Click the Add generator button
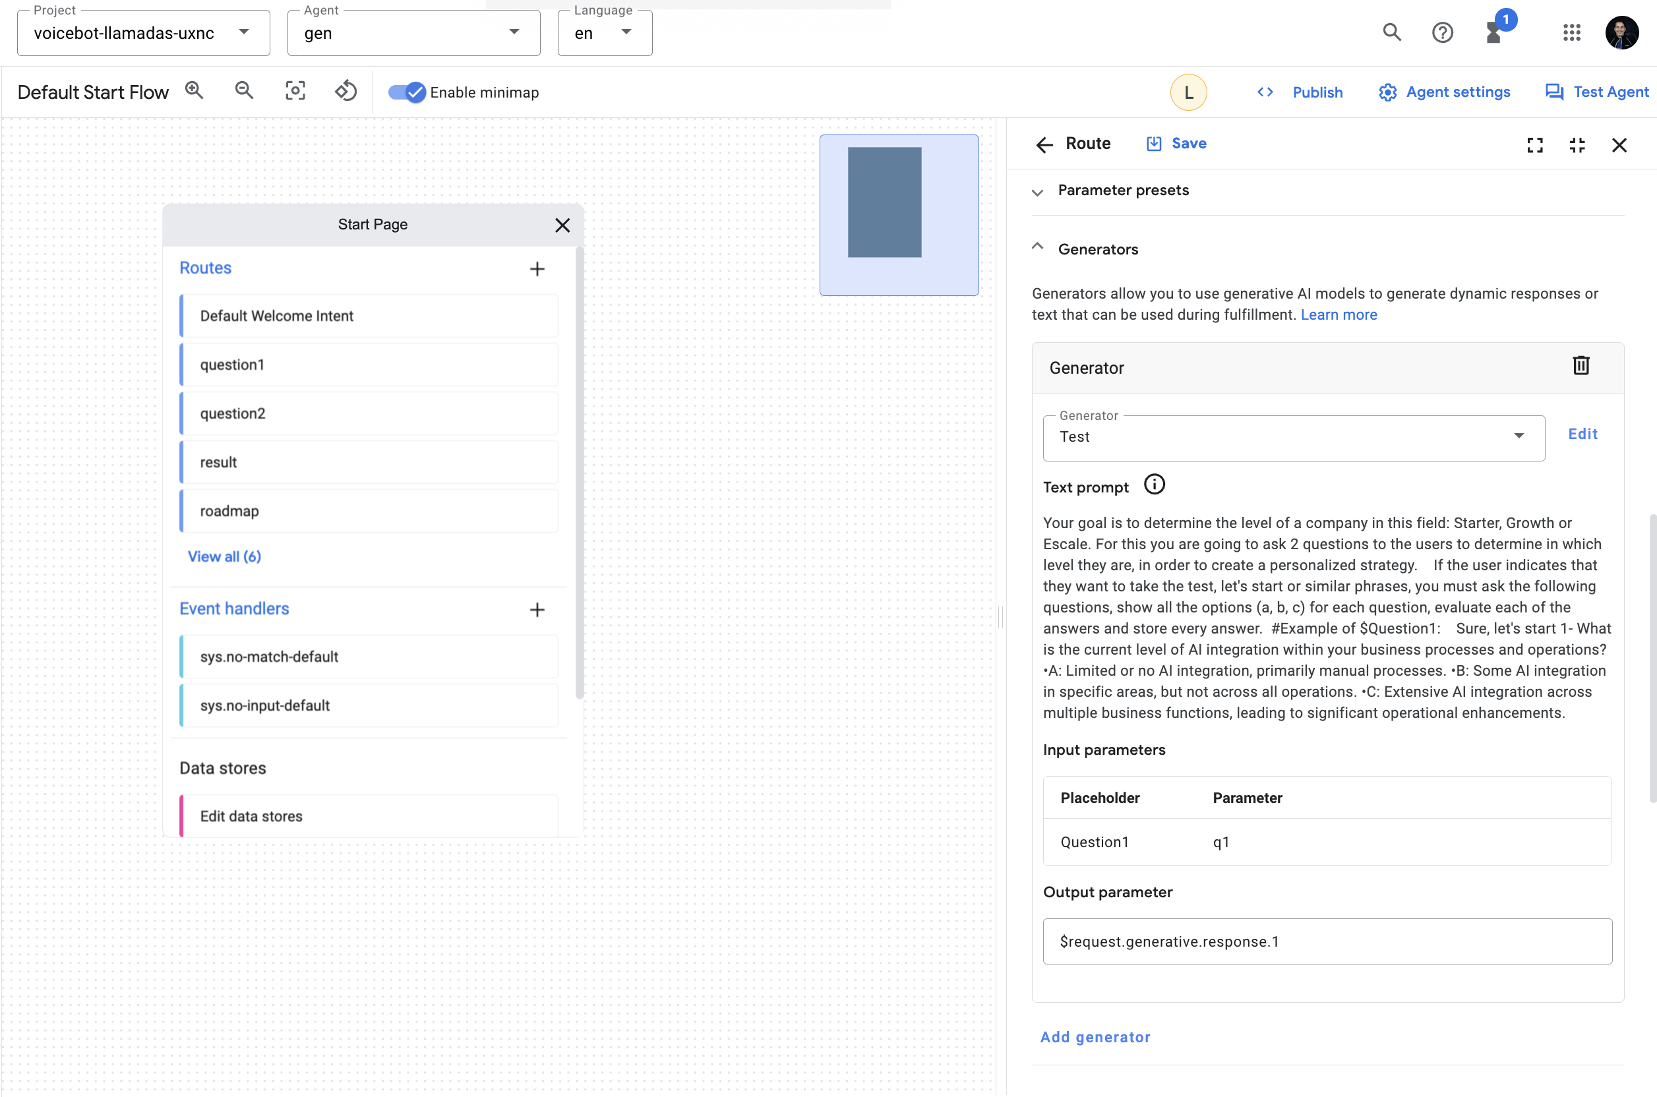Screen dimensions: 1657x1097 point(1095,1037)
